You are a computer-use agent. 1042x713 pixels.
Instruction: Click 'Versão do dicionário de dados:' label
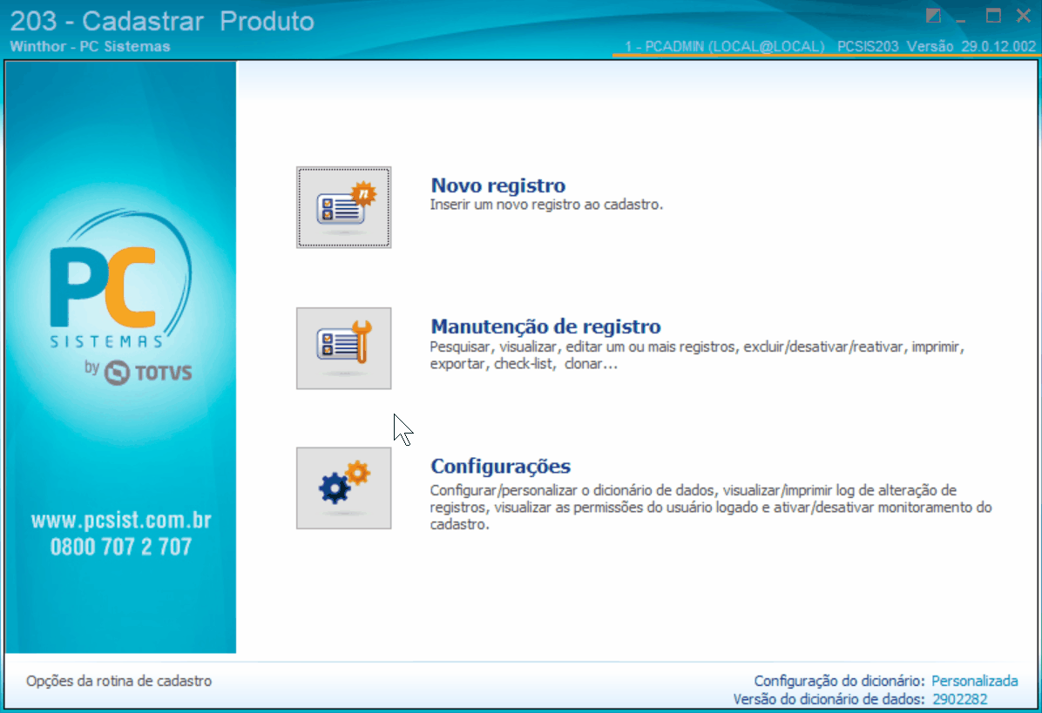pos(829,699)
